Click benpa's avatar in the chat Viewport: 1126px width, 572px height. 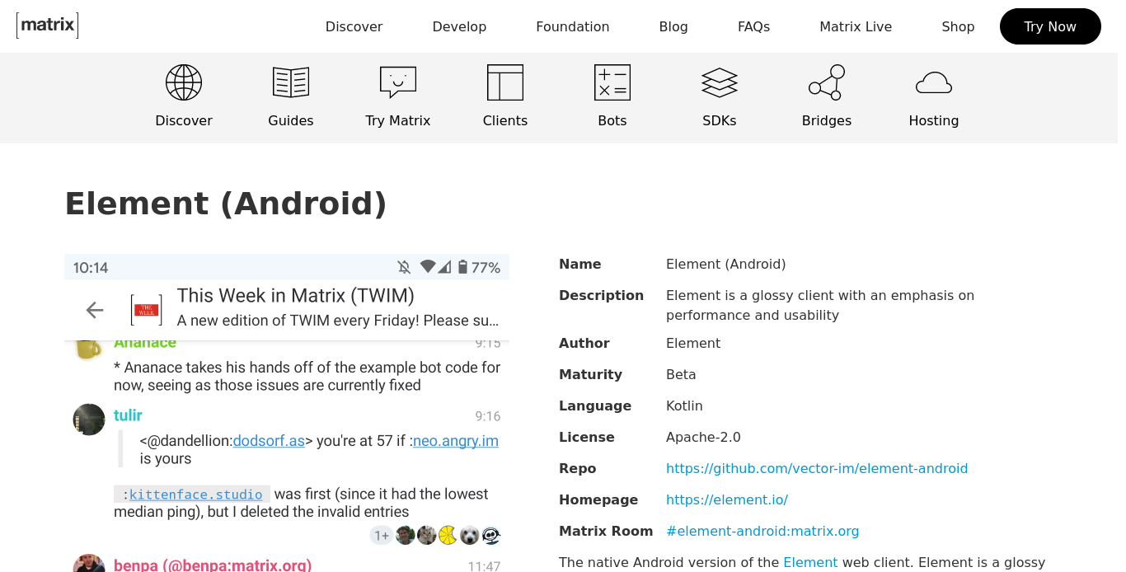89,564
